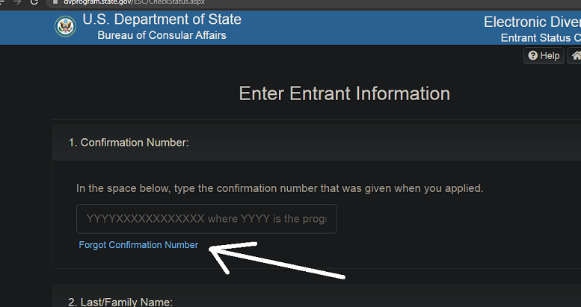Image resolution: width=581 pixels, height=307 pixels.
Task: Click the Enter Entrant Information heading
Action: [x=344, y=93]
